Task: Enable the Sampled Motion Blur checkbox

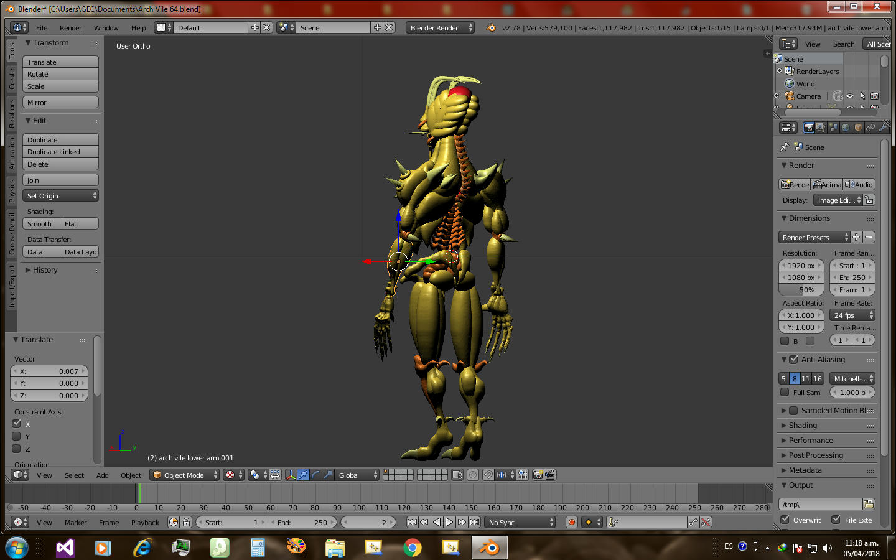Action: point(793,410)
